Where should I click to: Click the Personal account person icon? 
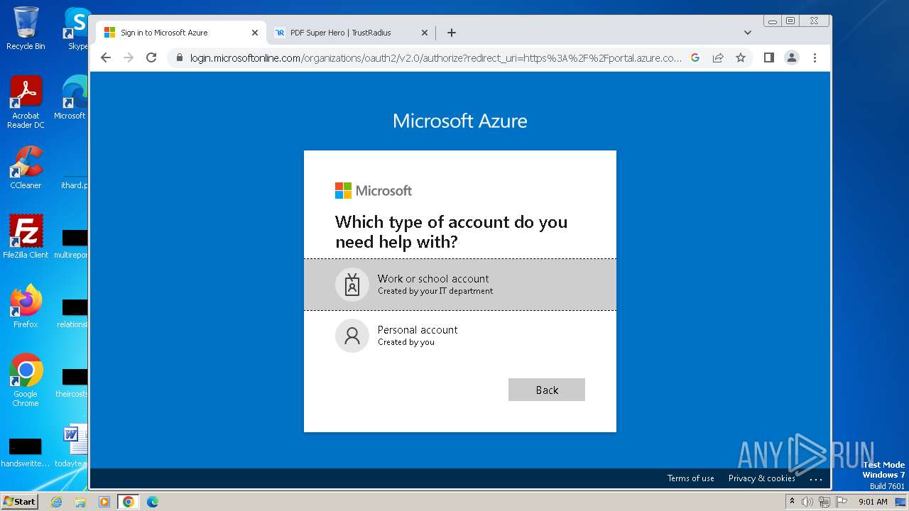pyautogui.click(x=352, y=336)
